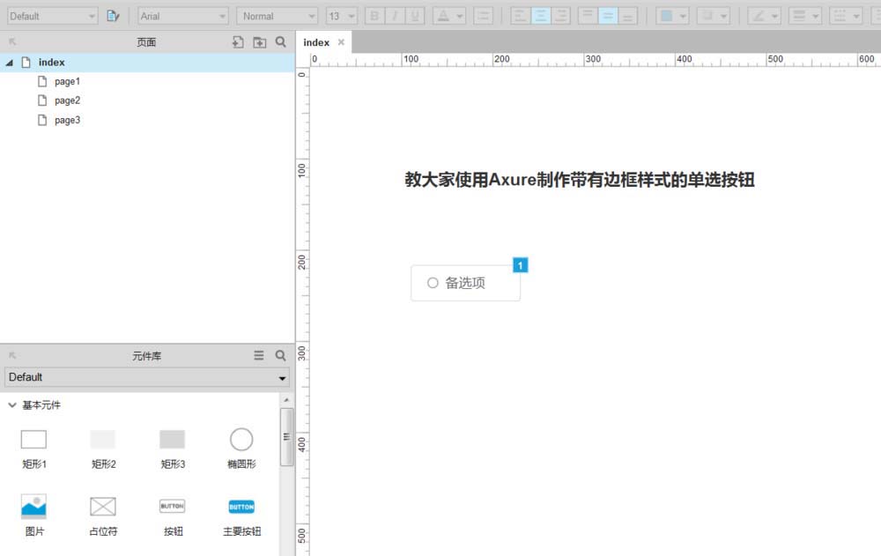Select the 按钮 button widget

(x=173, y=516)
